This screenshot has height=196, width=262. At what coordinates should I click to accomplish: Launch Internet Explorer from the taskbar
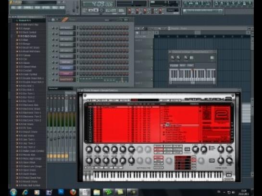tap(25, 192)
